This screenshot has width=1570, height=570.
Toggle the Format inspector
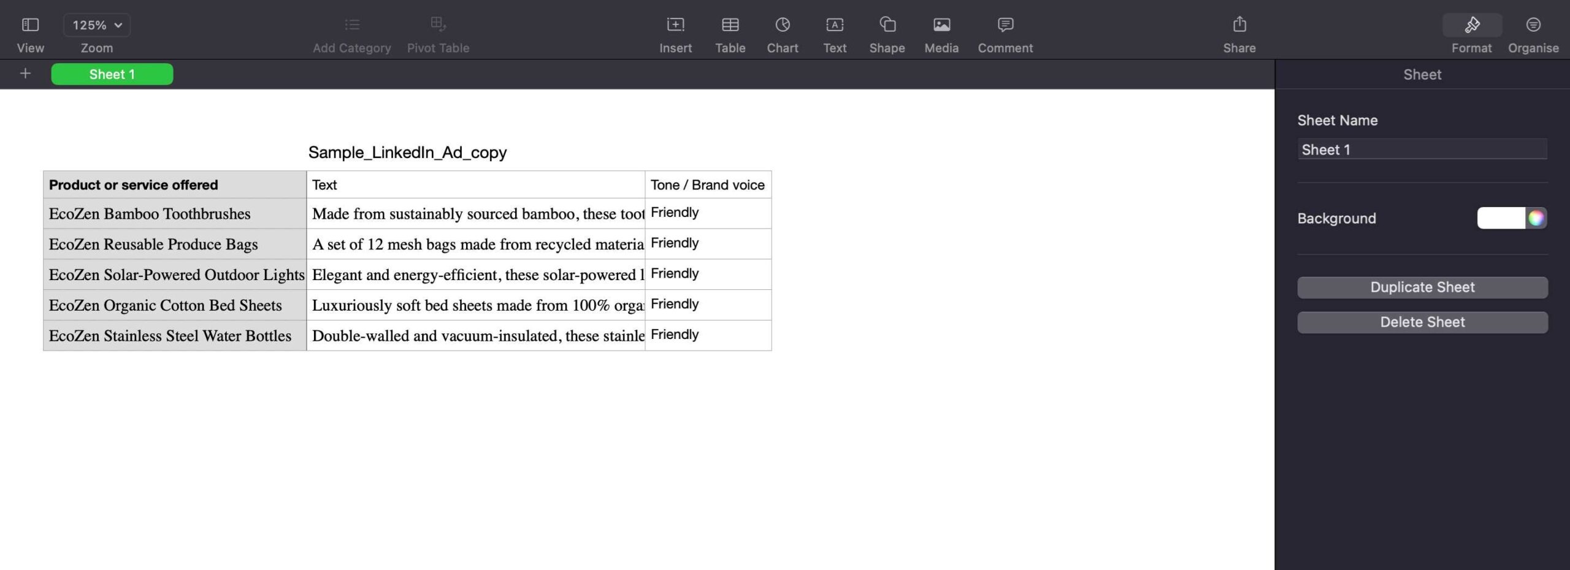1472,25
